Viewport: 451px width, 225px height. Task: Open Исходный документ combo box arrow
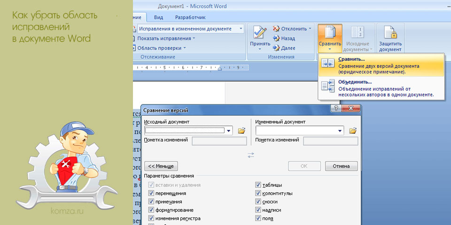click(x=229, y=131)
